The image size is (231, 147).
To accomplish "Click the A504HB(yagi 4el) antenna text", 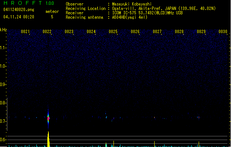I will pyautogui.click(x=130, y=17).
